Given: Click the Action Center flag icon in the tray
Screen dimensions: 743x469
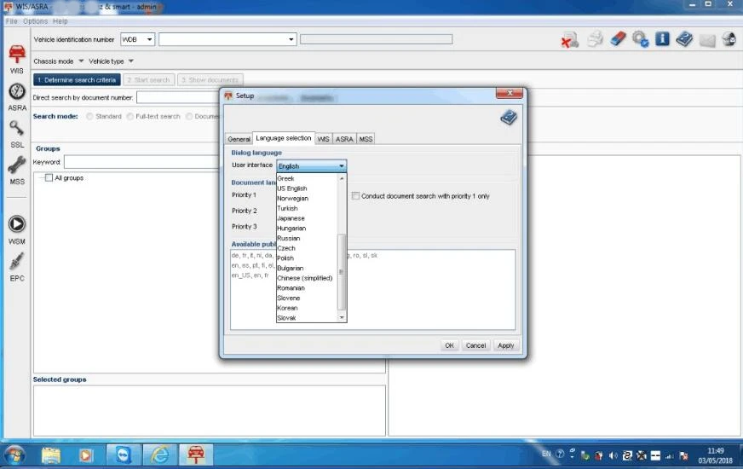Looking at the screenshot, I should 683,455.
